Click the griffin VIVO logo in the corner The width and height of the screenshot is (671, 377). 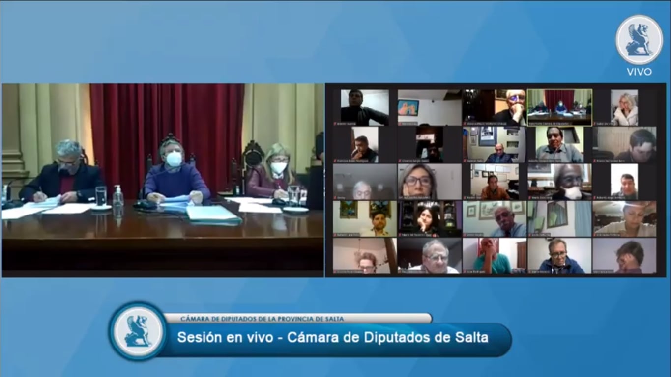(x=639, y=40)
